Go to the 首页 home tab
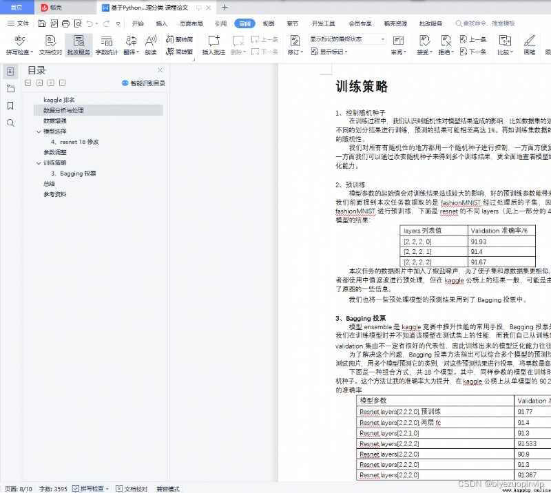 click(17, 8)
